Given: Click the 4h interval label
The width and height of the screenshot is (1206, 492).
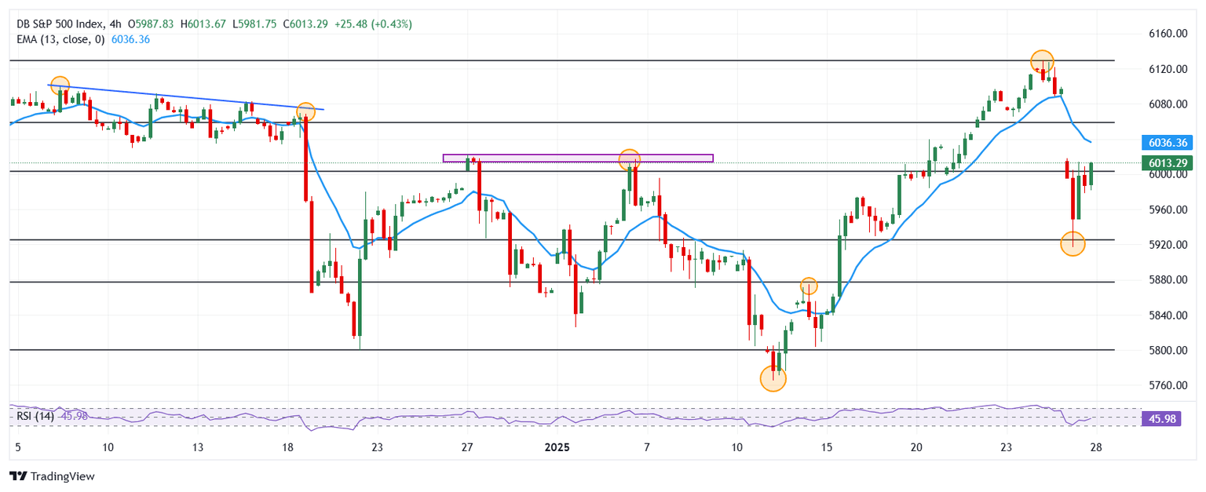Looking at the screenshot, I should [x=115, y=24].
